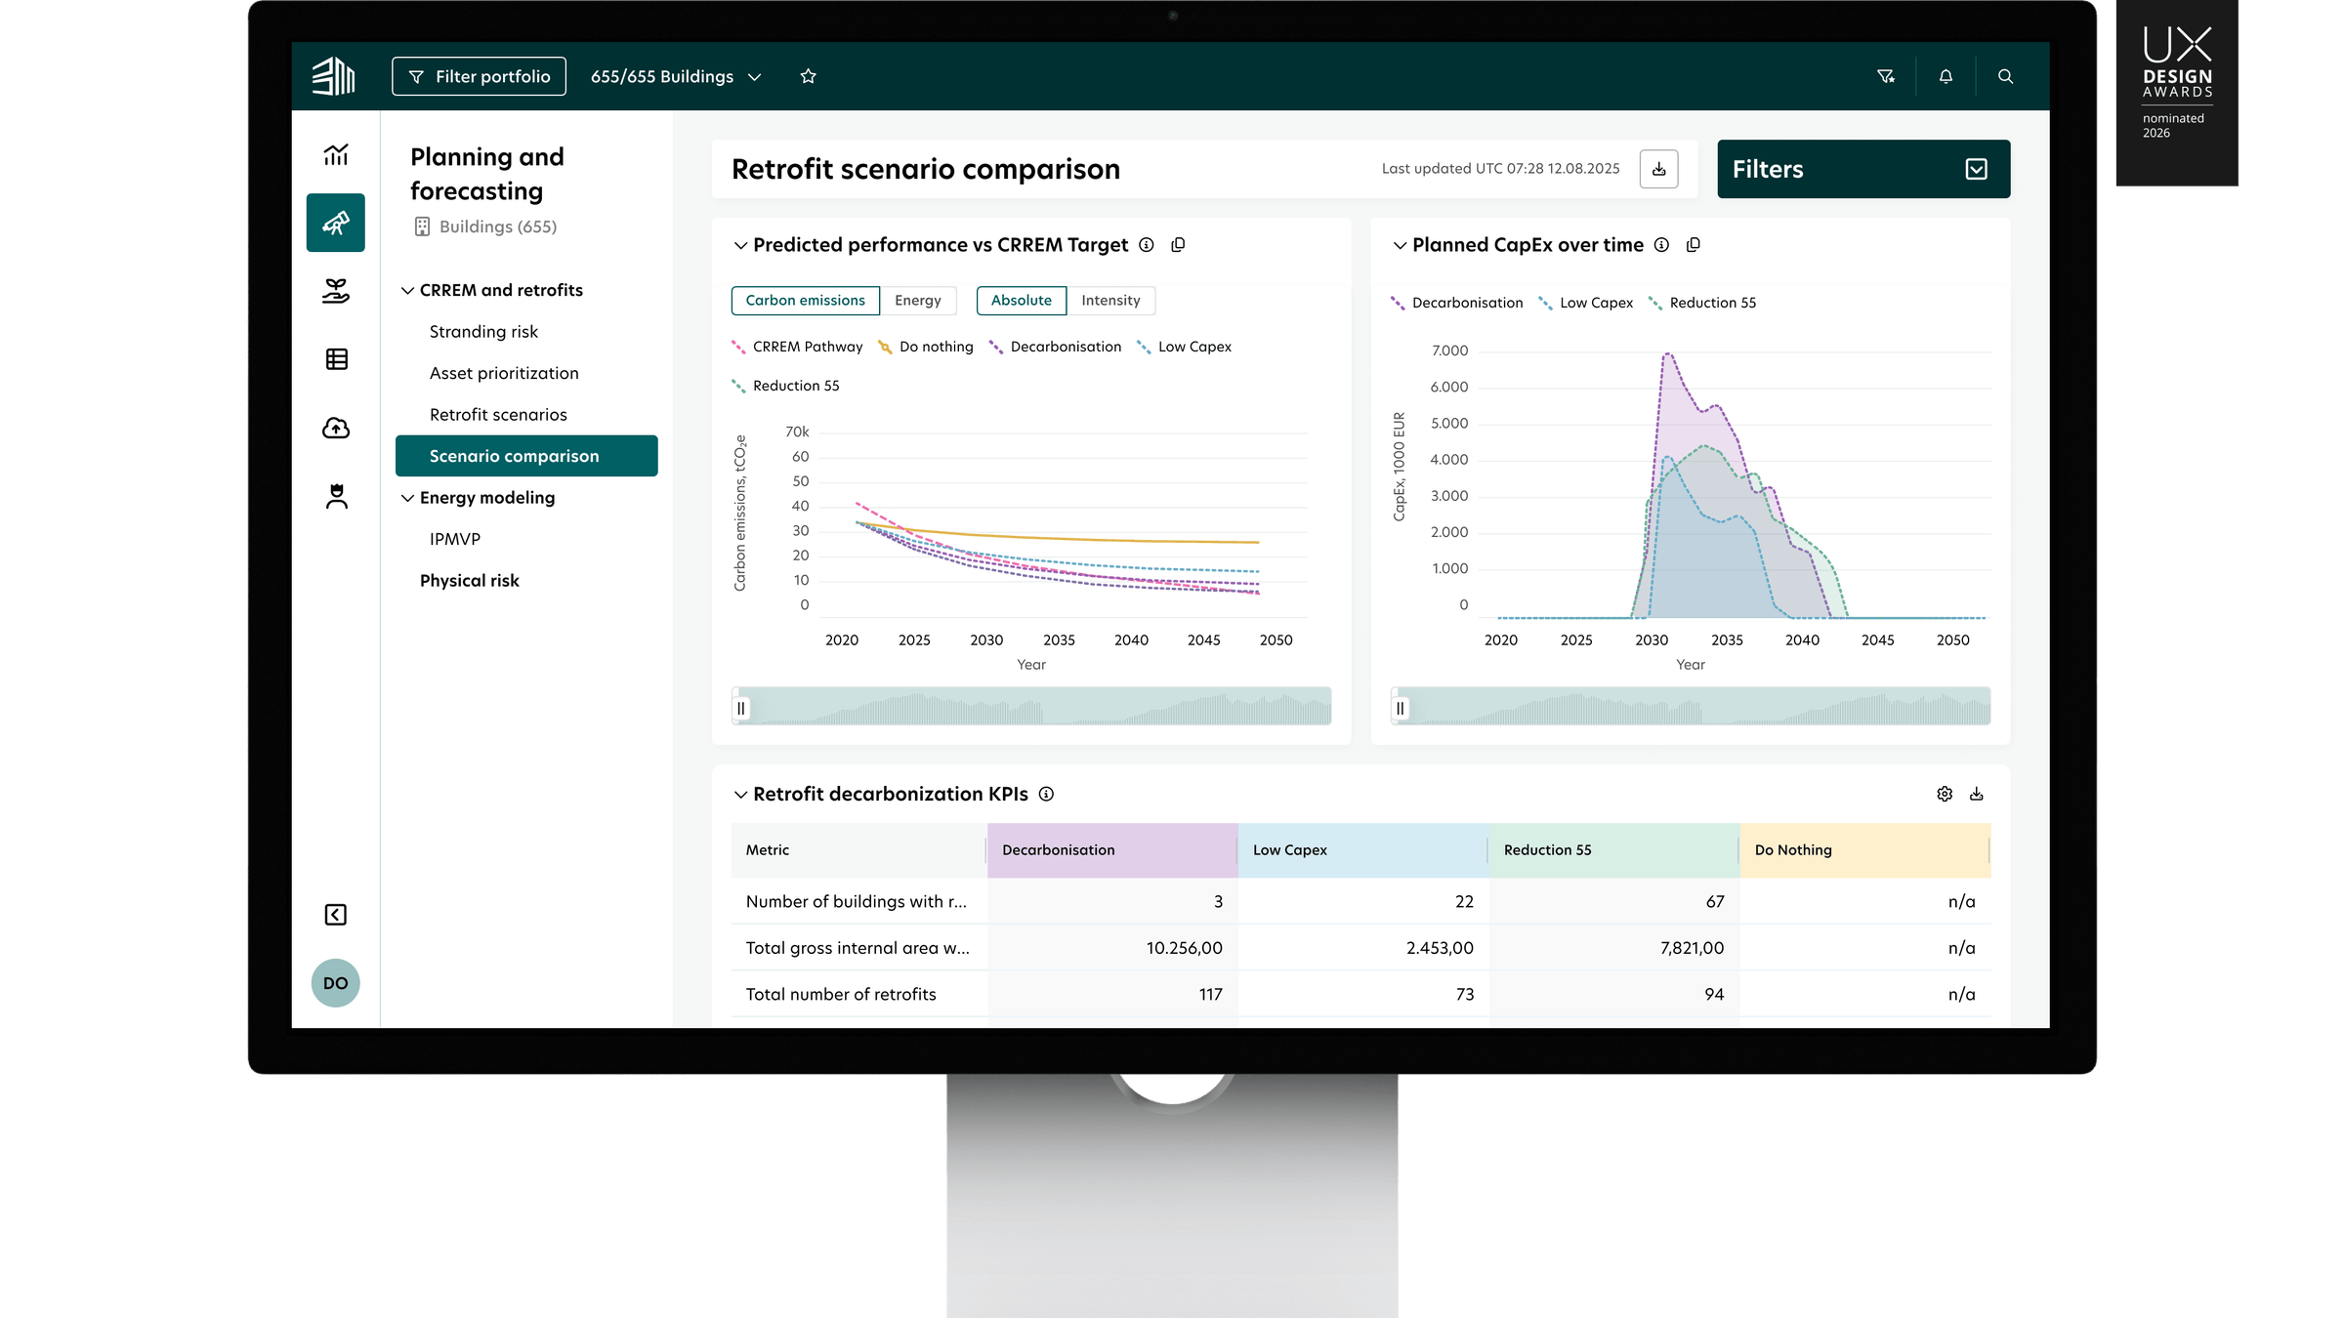Open the cloud upload sidebar icon
This screenshot has width=2344, height=1318.
[x=336, y=428]
